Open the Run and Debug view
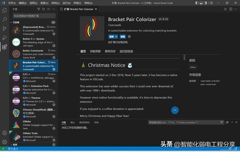240x152 pixels. [x=4, y=37]
